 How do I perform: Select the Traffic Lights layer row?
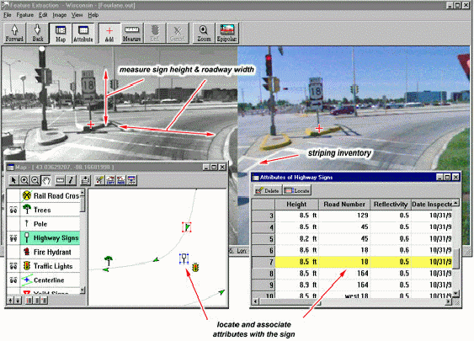point(51,266)
